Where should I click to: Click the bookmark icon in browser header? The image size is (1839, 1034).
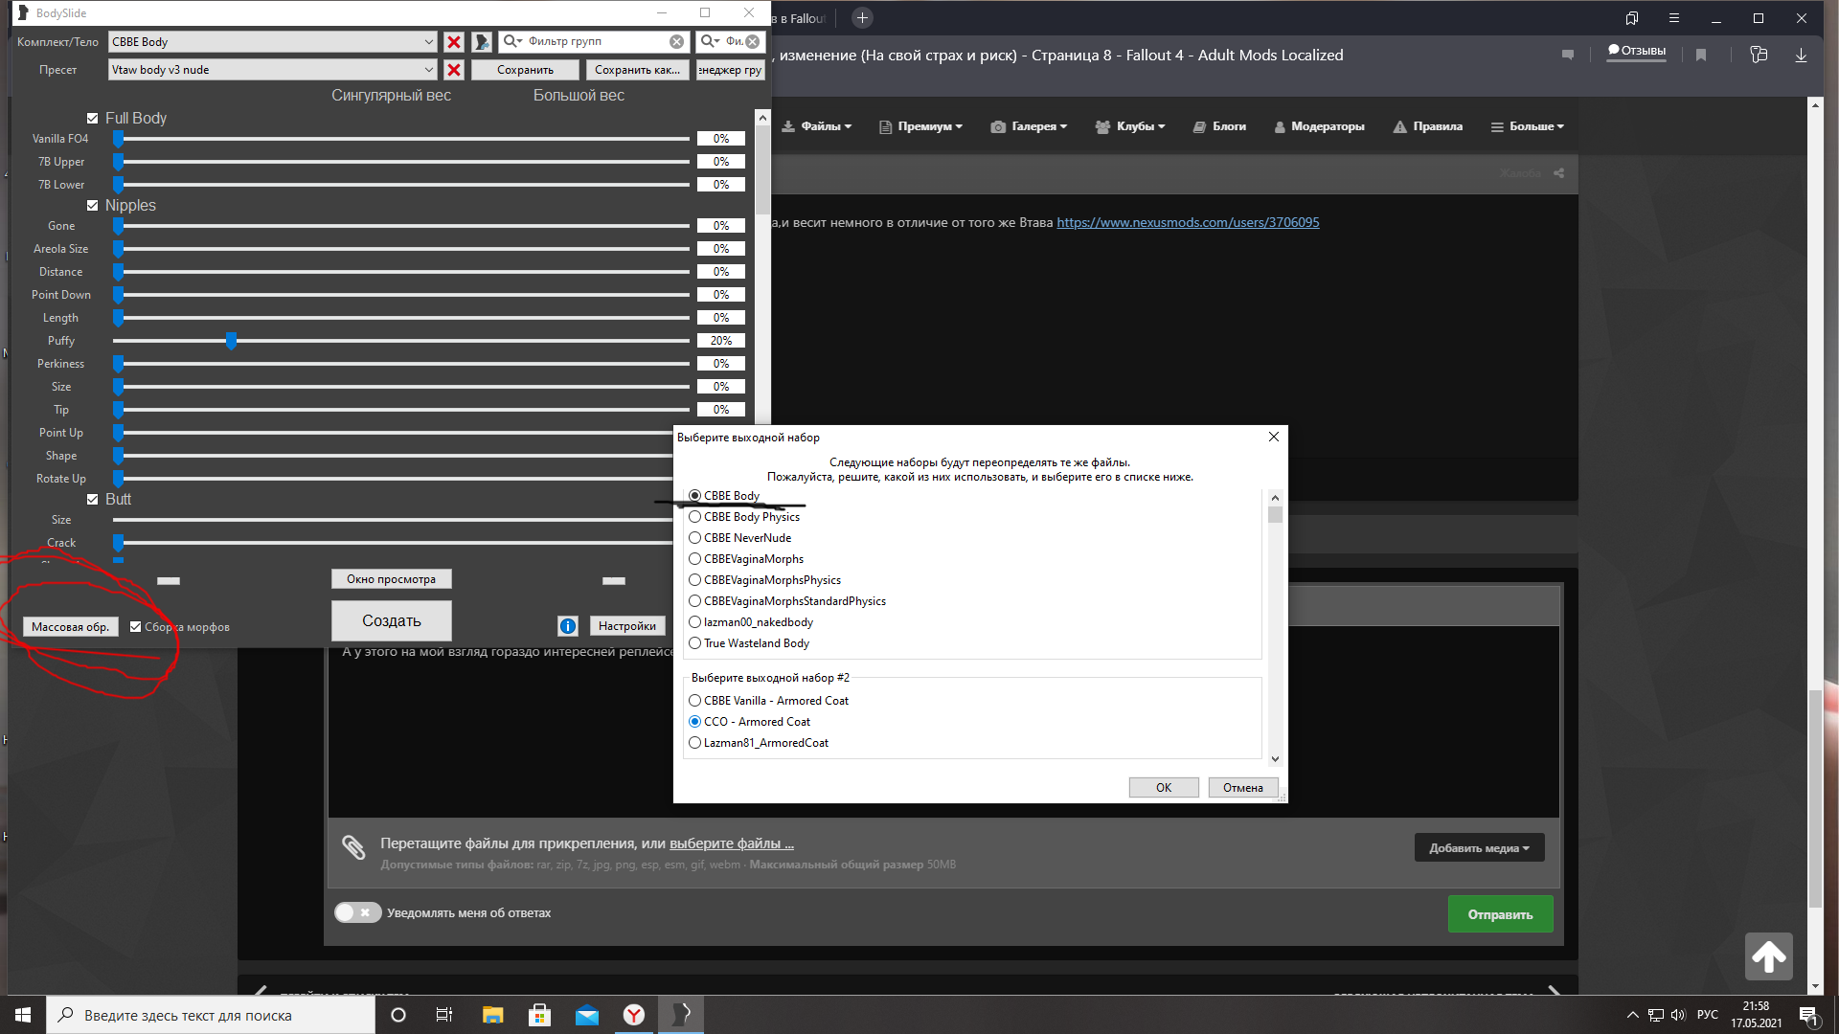click(1701, 56)
